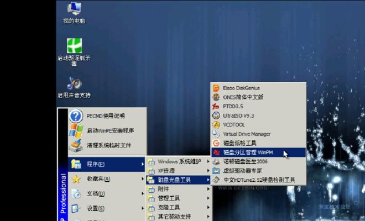Select the 启动驱逐舰杀毒 desktop icon
The width and height of the screenshot is (365, 221).
[74, 52]
